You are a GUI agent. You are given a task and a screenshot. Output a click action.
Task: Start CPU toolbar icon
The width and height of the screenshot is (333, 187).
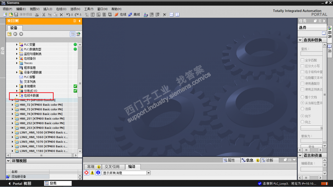pos(152,15)
